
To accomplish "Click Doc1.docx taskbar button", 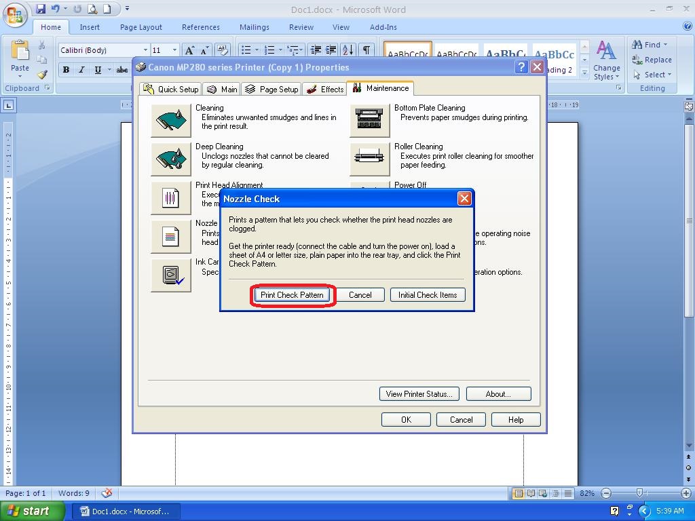I will tap(126, 512).
